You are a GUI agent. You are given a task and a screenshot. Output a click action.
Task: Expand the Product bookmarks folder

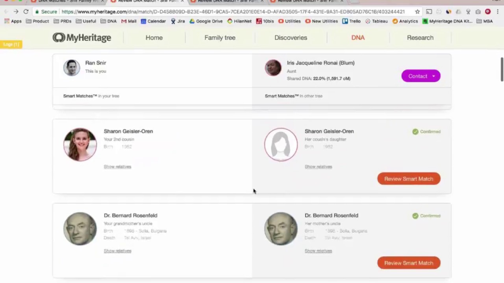37,21
